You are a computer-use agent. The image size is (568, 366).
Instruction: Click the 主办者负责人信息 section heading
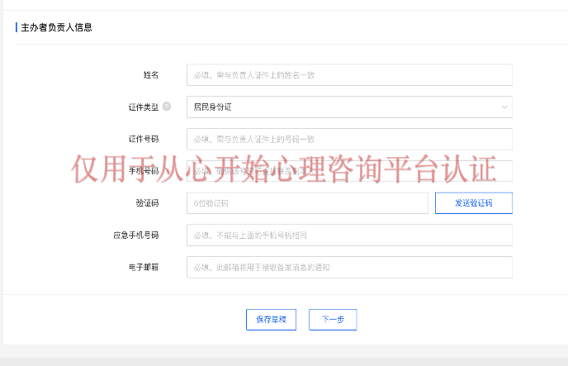pyautogui.click(x=56, y=27)
